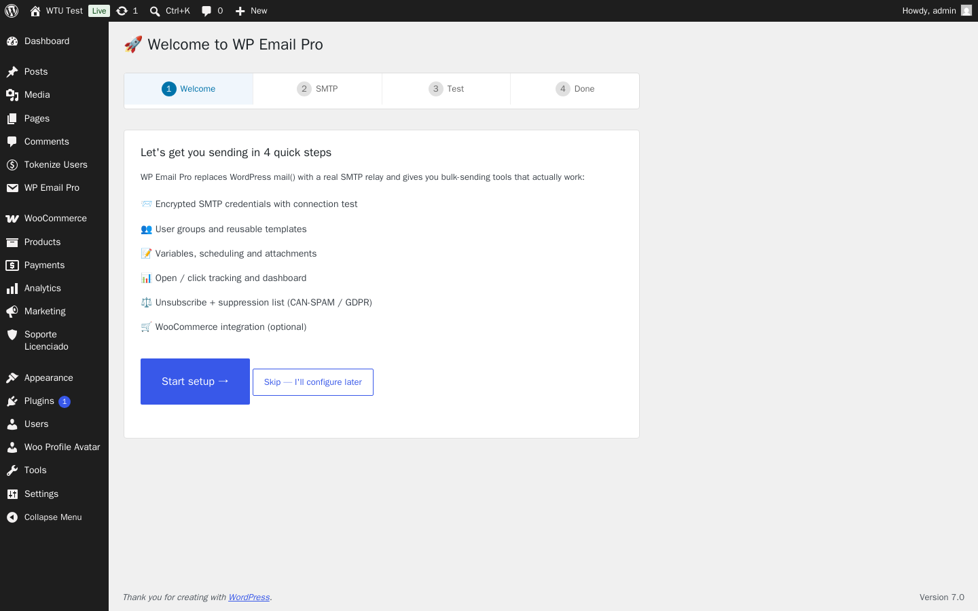Click the Woo Profile Avatar icon
This screenshot has width=978, height=611.
(12, 447)
